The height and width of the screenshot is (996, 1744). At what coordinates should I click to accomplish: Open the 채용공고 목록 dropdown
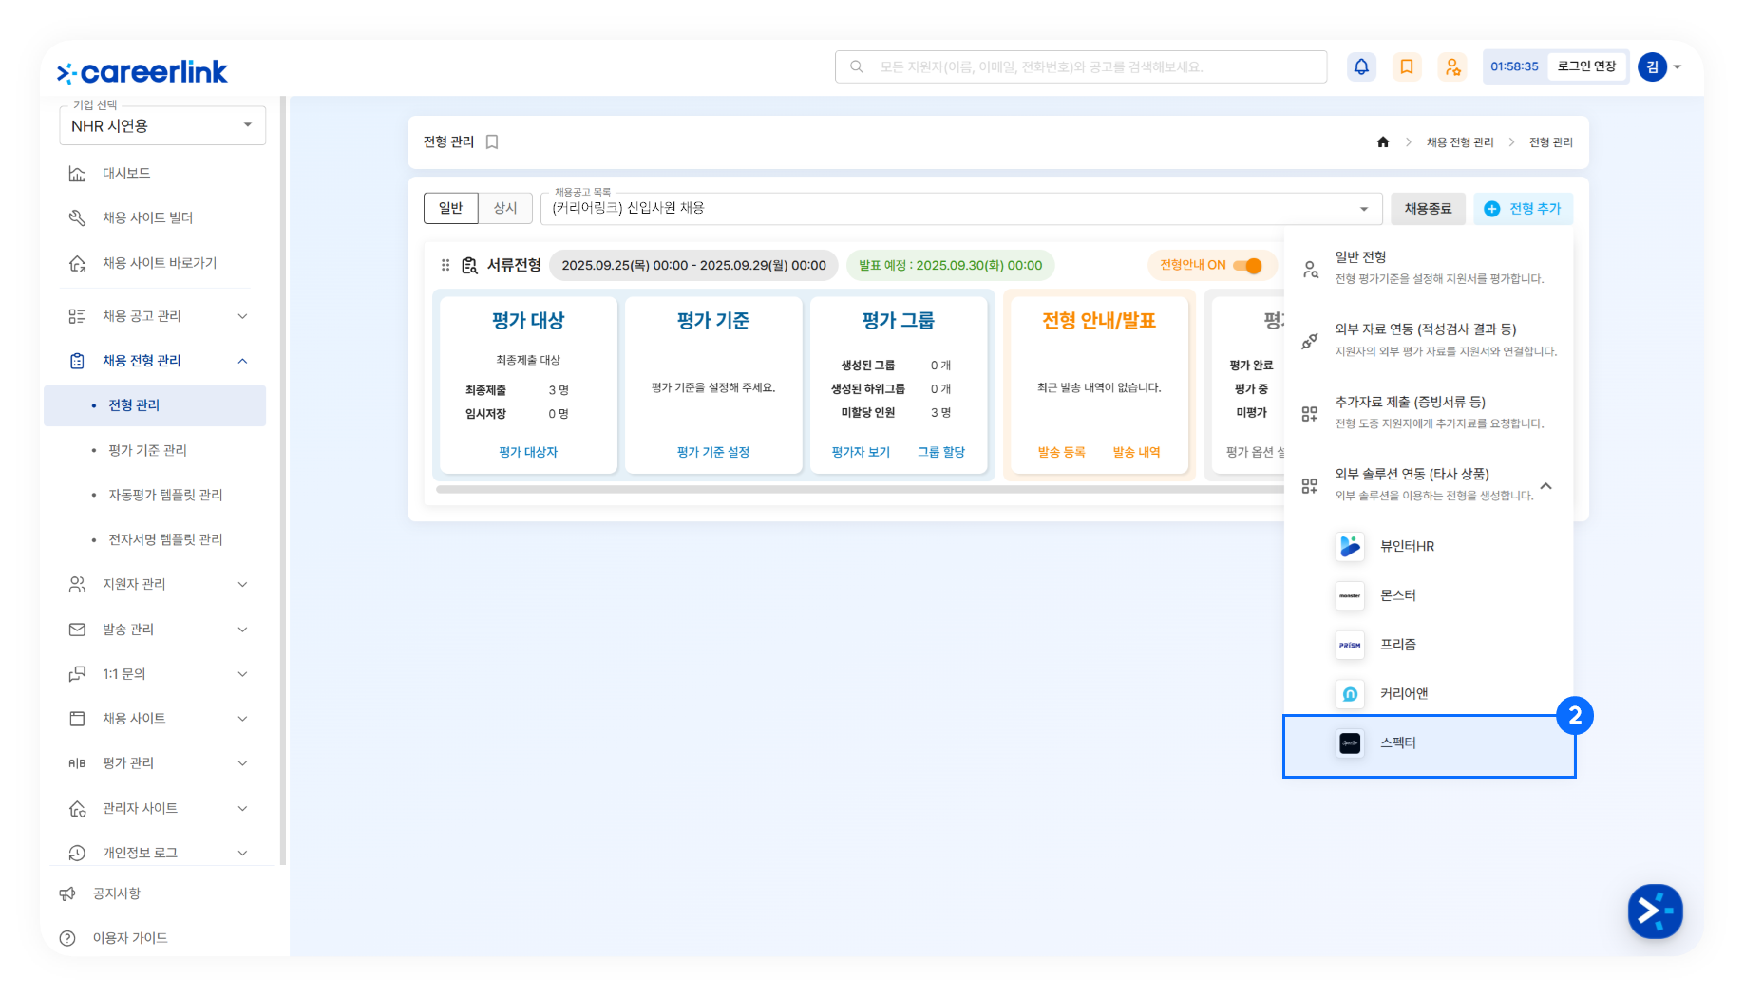pyautogui.click(x=961, y=209)
